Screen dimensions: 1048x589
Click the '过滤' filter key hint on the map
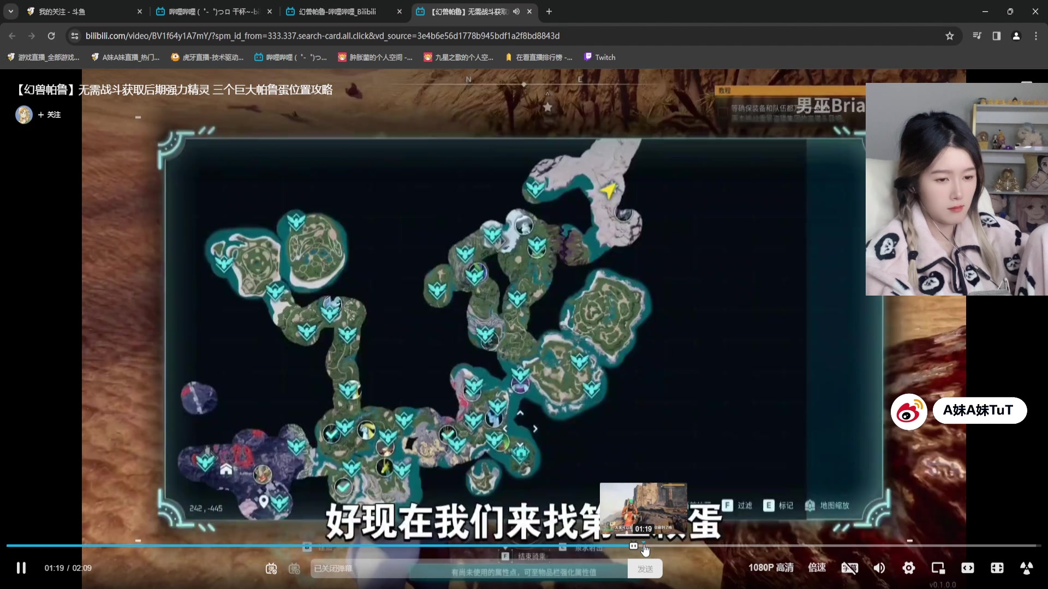(737, 506)
